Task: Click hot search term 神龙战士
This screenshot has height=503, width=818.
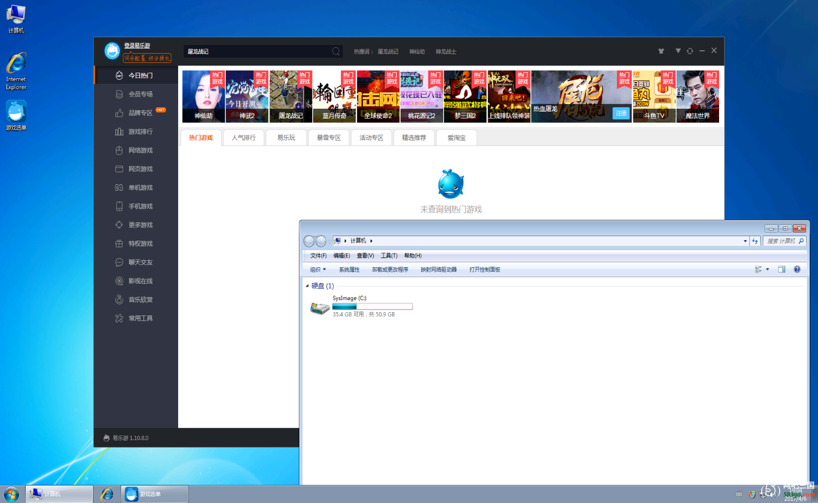Action: pyautogui.click(x=446, y=51)
